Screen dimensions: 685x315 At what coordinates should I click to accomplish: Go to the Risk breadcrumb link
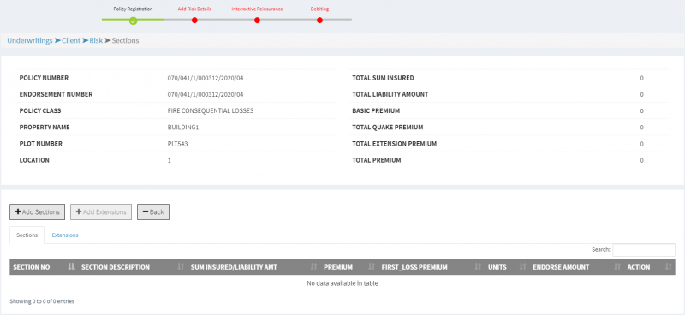coord(96,40)
